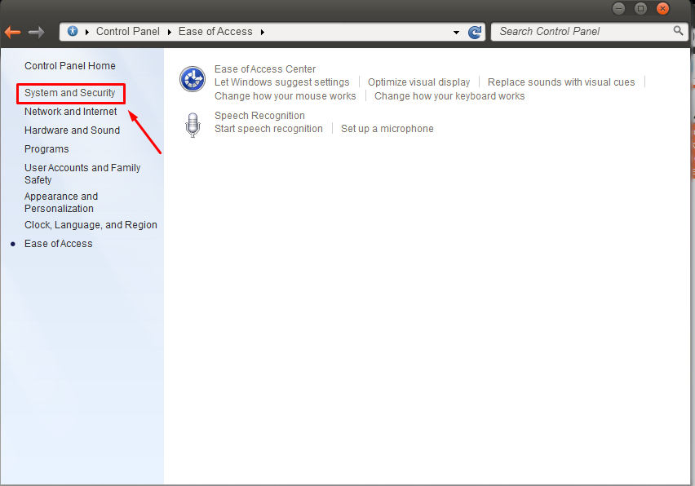Click the back navigation arrow
The height and width of the screenshot is (486, 695).
(x=13, y=31)
